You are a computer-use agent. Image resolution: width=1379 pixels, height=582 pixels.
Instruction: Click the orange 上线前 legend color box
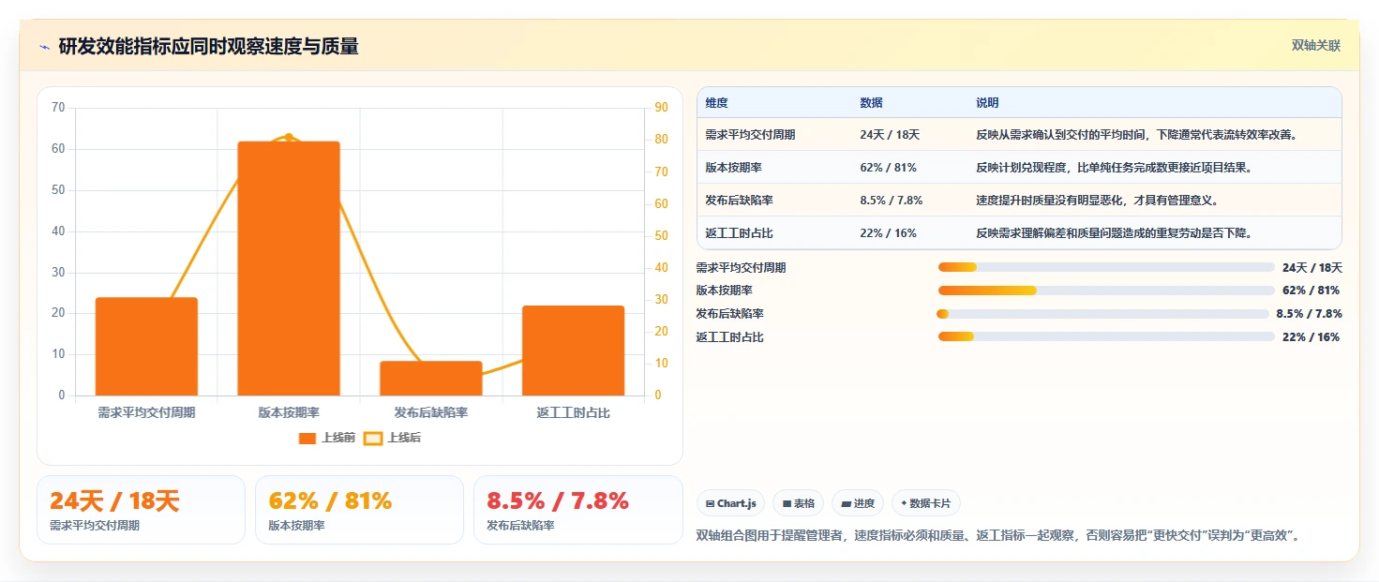307,438
